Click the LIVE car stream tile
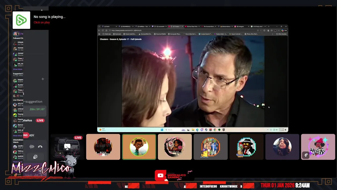The image size is (337, 190). 67,147
